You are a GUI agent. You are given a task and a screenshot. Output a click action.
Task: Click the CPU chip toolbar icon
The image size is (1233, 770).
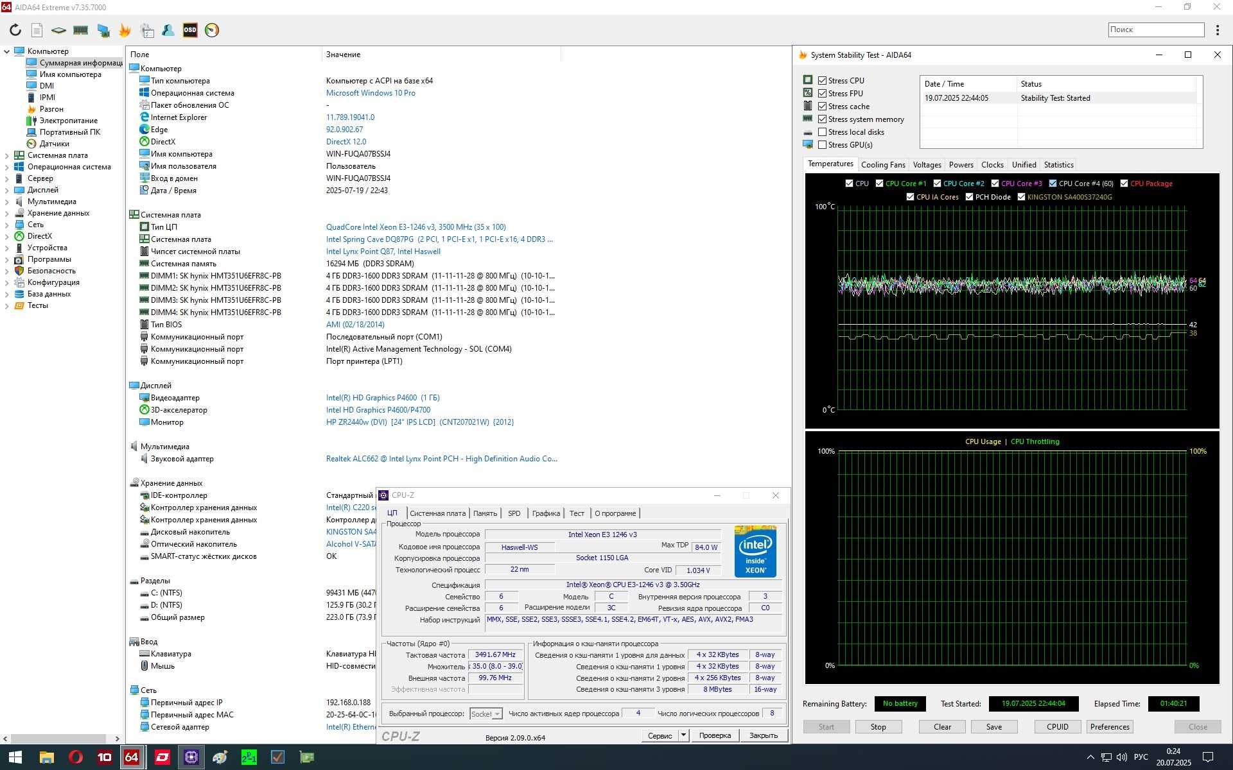click(58, 30)
